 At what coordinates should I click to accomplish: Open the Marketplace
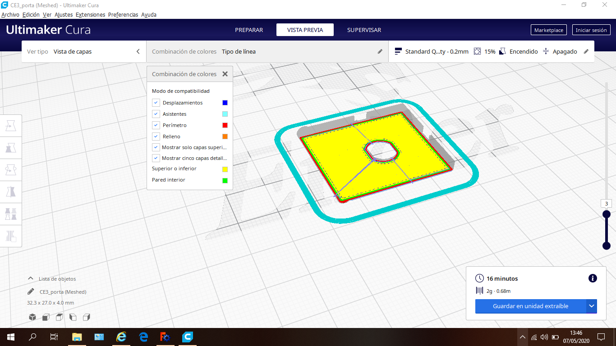pos(549,30)
